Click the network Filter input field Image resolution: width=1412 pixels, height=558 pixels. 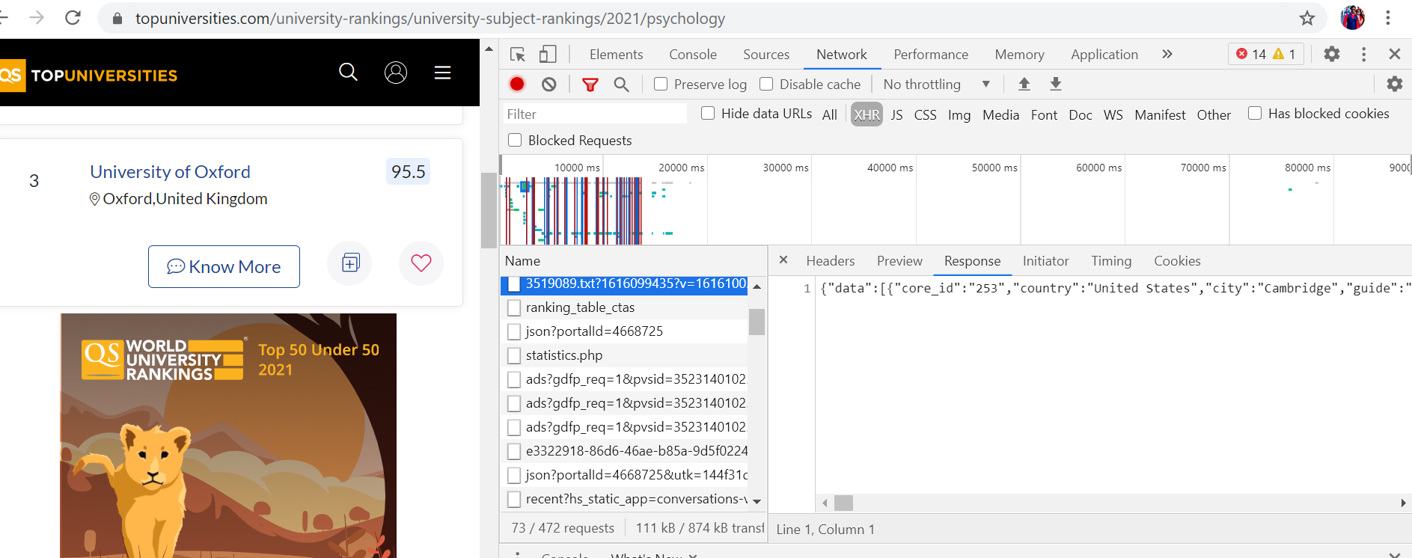point(594,114)
